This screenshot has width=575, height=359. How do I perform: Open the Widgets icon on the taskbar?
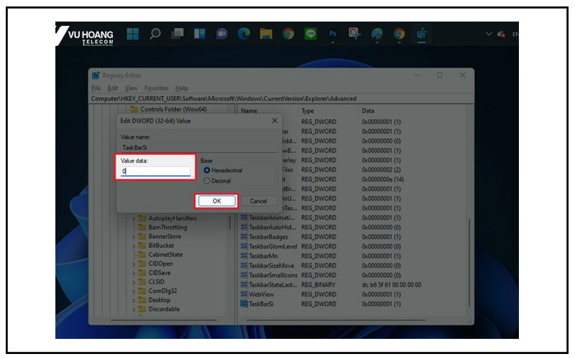tap(200, 34)
